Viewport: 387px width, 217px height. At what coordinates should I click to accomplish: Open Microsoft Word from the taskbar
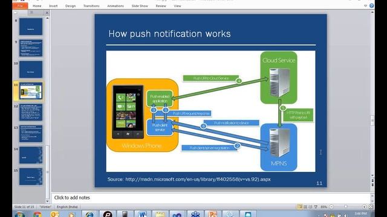[143, 215]
